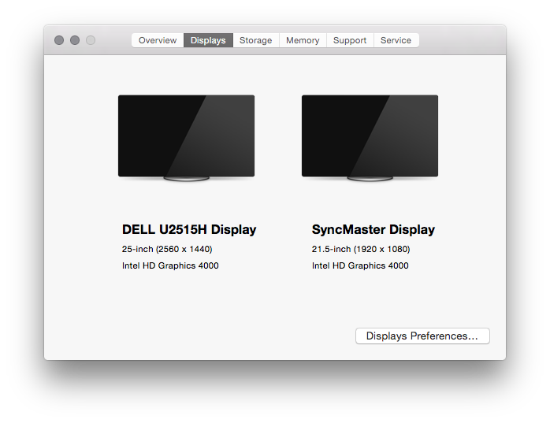
Task: Minimize the window with the middle title bar button
Action: (x=75, y=40)
